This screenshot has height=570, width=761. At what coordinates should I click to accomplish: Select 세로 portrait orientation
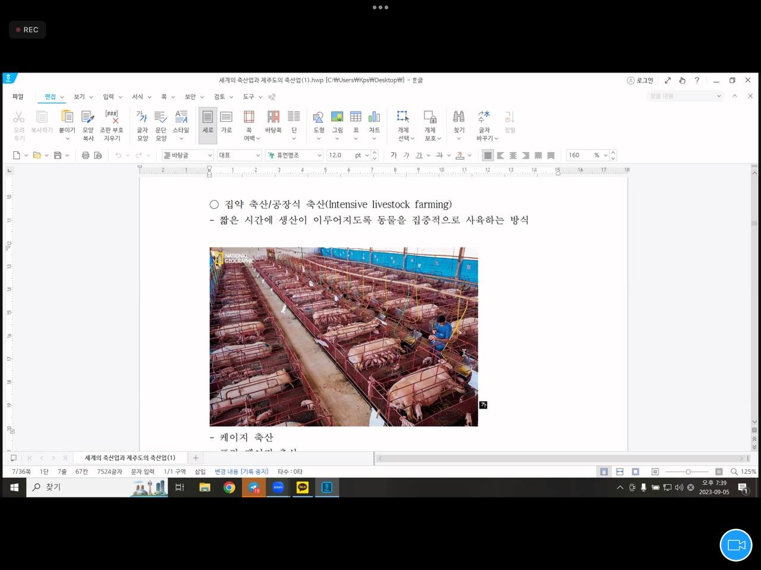[x=207, y=125]
